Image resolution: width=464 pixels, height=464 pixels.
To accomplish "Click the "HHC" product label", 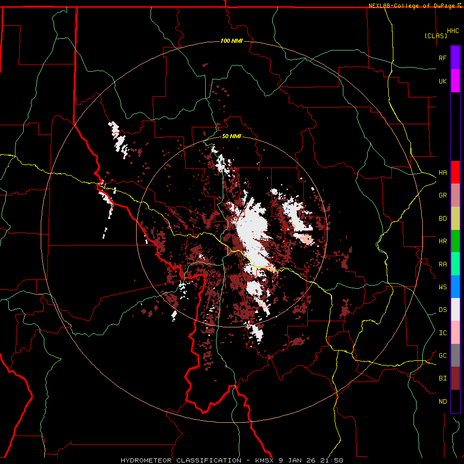I will 453,31.
